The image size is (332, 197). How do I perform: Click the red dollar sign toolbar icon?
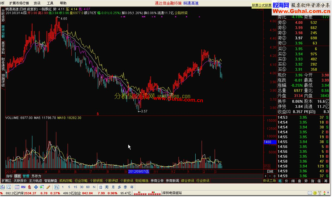(x=29, y=187)
